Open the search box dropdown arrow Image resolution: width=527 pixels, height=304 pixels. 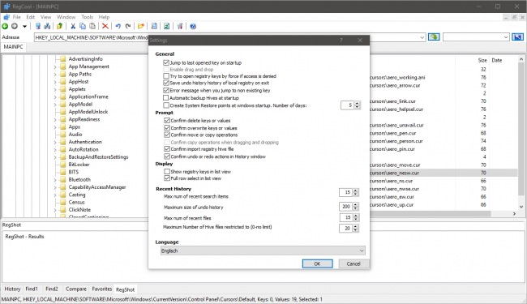click(506, 37)
